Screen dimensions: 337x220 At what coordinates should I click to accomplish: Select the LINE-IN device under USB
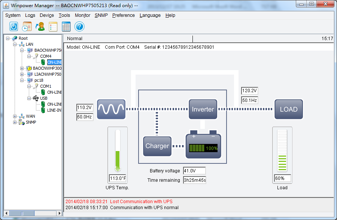click(x=54, y=110)
